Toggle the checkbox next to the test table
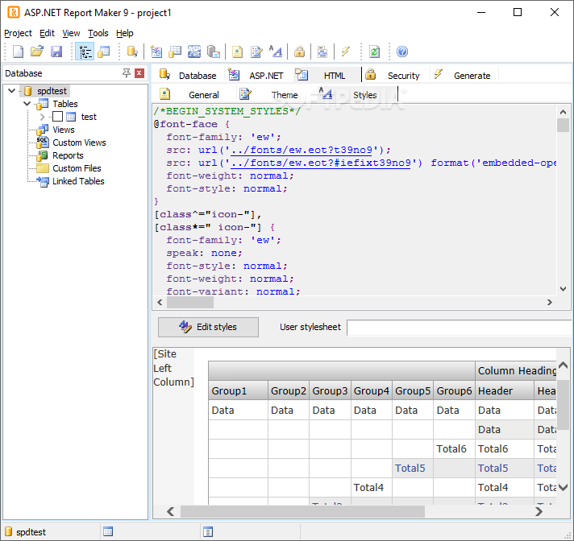This screenshot has height=541, width=574. coord(57,117)
